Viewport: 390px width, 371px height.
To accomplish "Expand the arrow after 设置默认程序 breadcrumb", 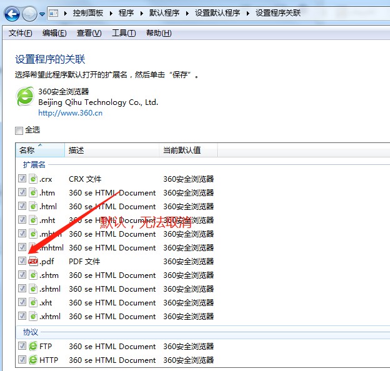I will click(248, 13).
